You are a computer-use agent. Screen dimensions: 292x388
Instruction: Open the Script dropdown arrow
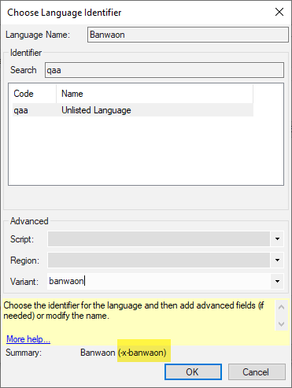point(277,238)
